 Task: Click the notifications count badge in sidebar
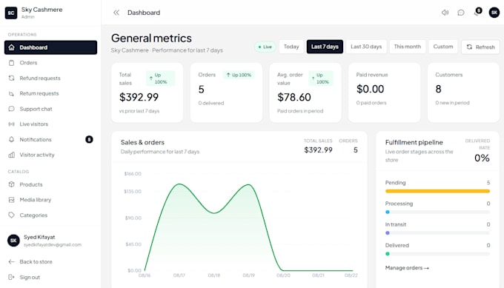pyautogui.click(x=89, y=139)
